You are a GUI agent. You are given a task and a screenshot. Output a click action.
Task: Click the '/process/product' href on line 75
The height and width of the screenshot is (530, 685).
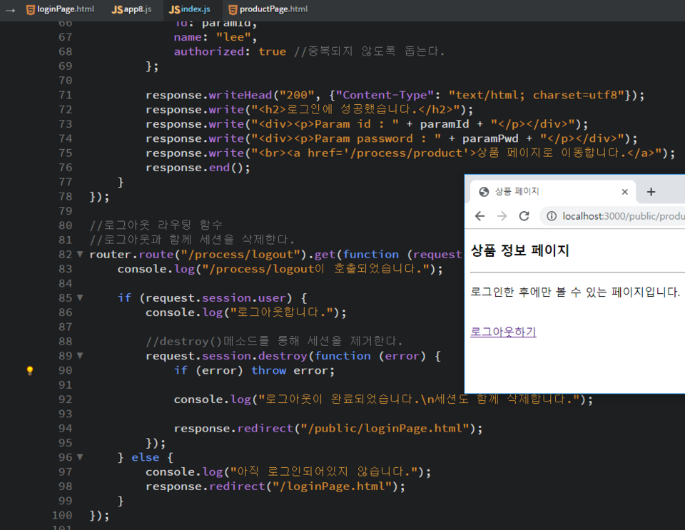pyautogui.click(x=407, y=153)
